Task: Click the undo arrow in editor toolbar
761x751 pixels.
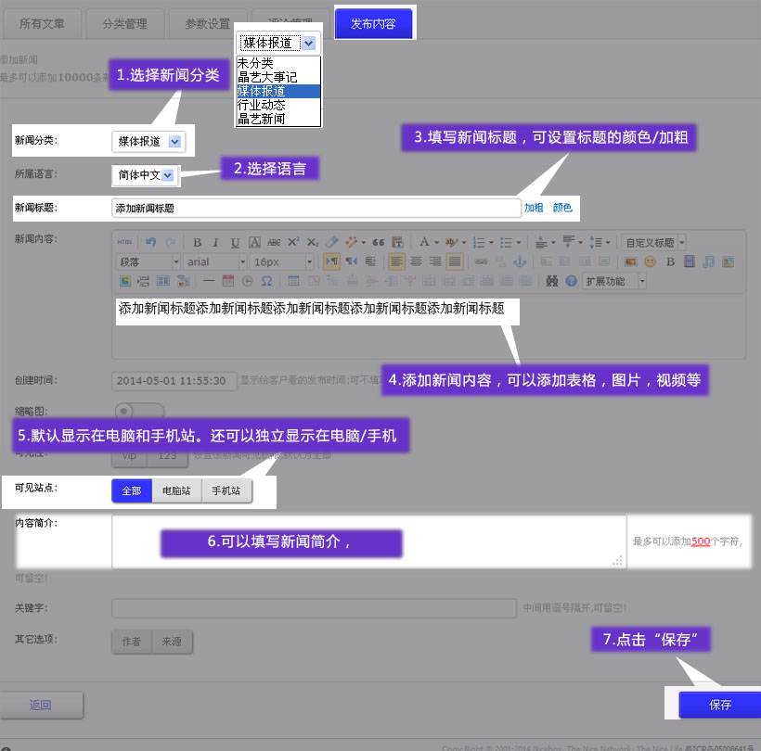Action: (x=151, y=243)
